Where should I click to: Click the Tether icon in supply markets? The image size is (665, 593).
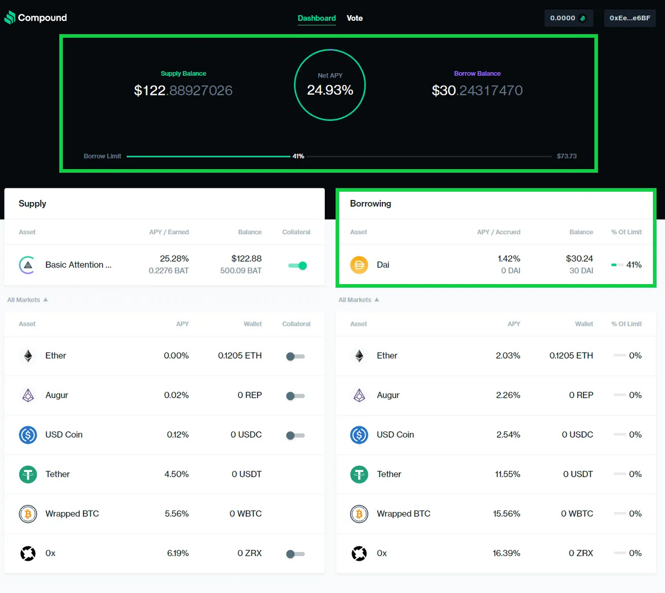pos(28,474)
